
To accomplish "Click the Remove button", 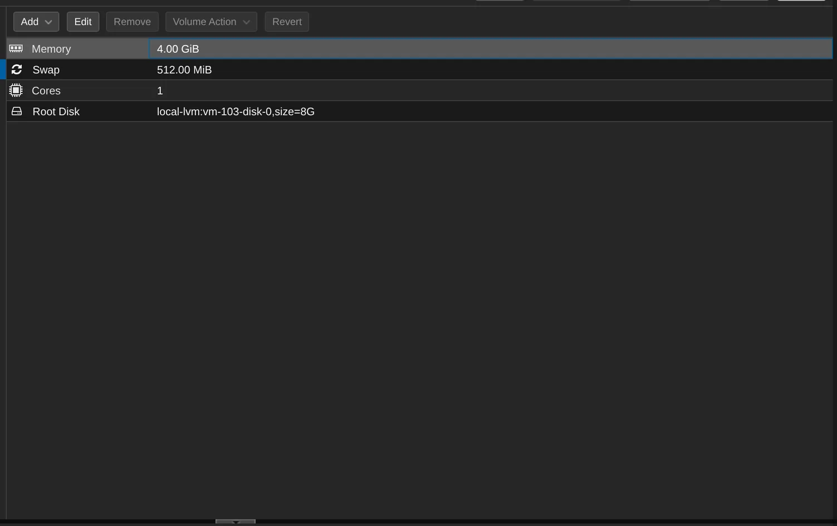I will click(x=132, y=22).
